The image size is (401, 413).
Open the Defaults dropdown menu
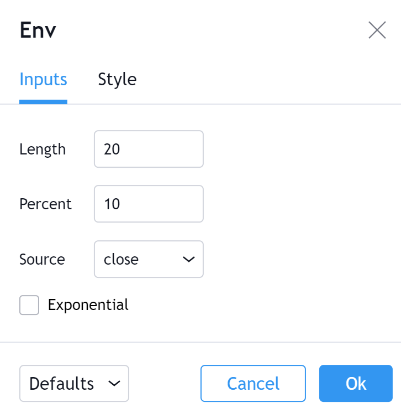(x=74, y=383)
